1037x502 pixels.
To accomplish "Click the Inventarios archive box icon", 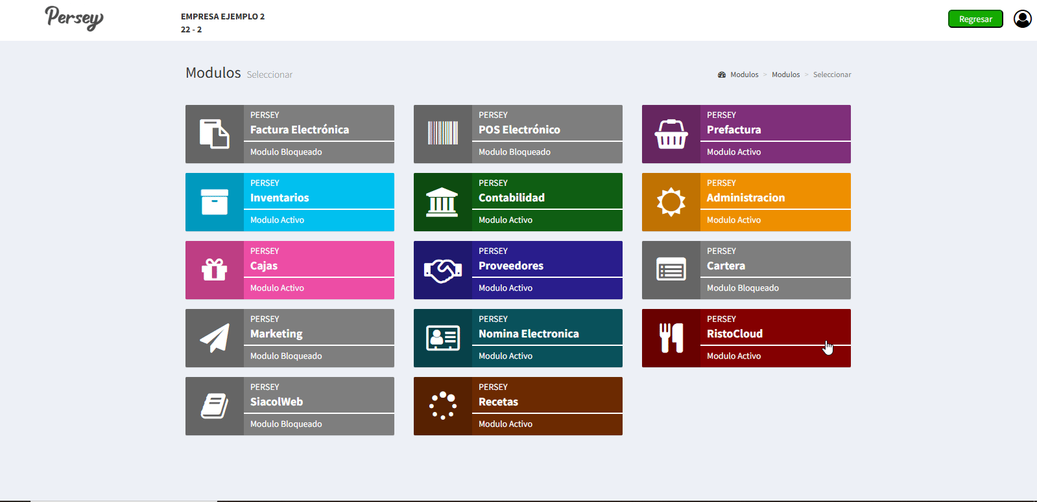I will point(215,202).
